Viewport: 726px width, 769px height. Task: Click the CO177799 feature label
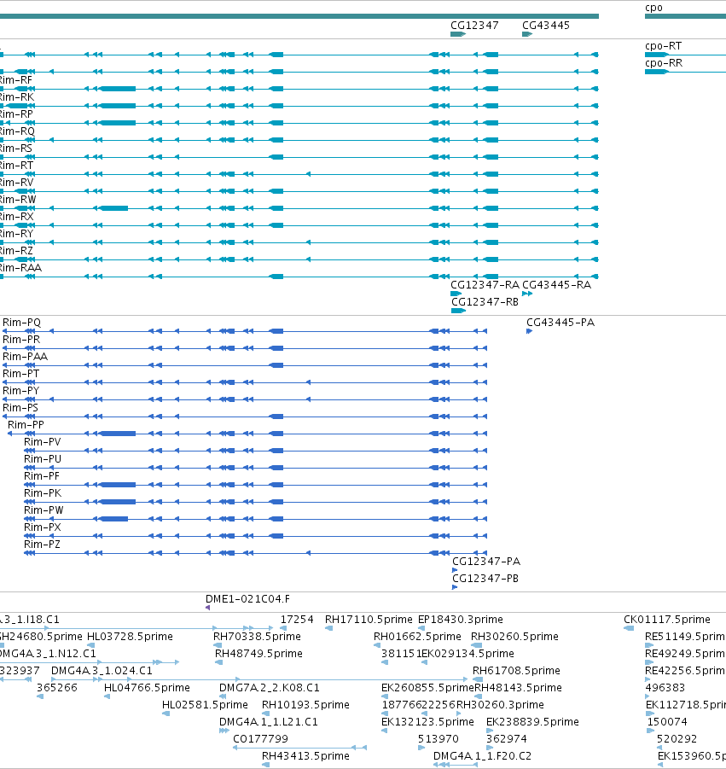point(260,739)
